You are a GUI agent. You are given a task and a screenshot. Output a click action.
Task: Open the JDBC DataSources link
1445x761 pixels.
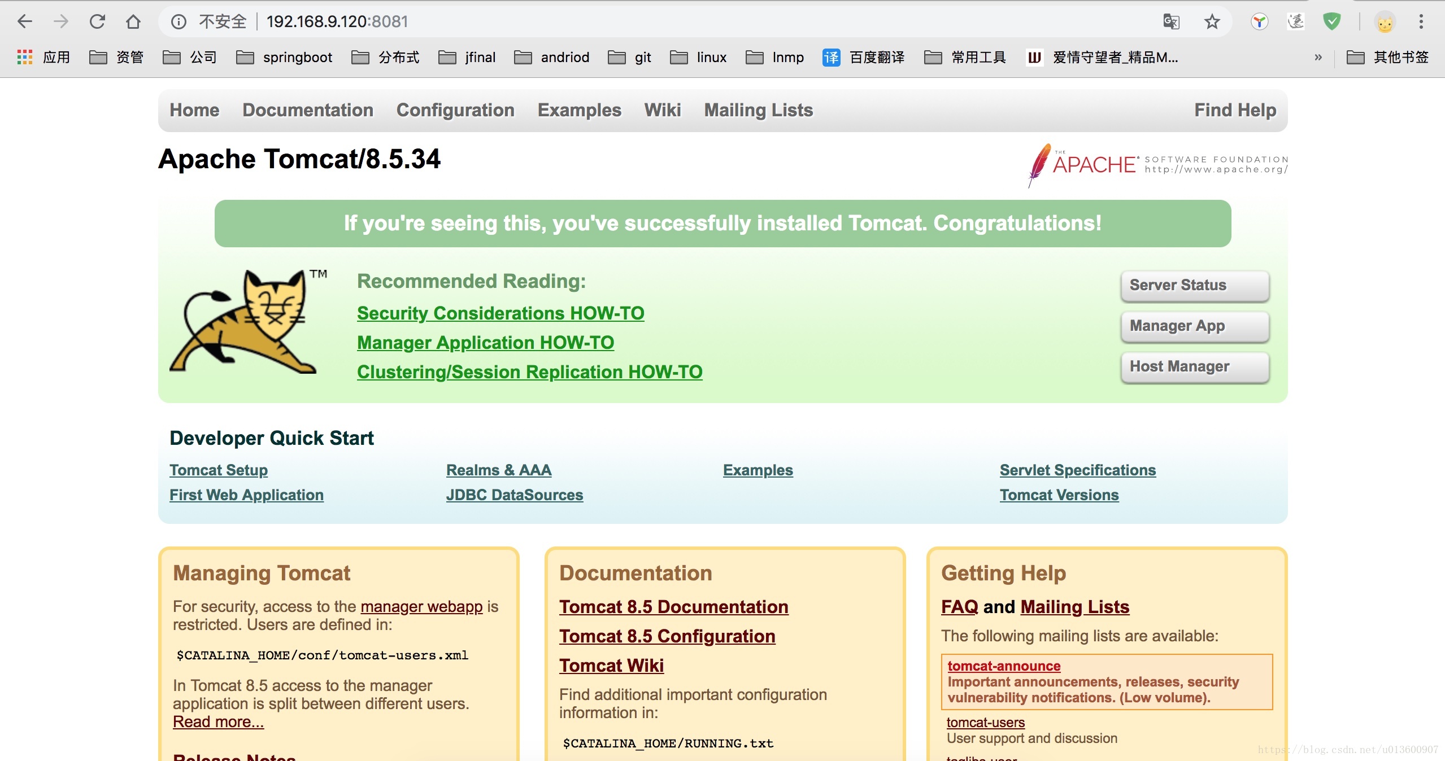(x=515, y=495)
